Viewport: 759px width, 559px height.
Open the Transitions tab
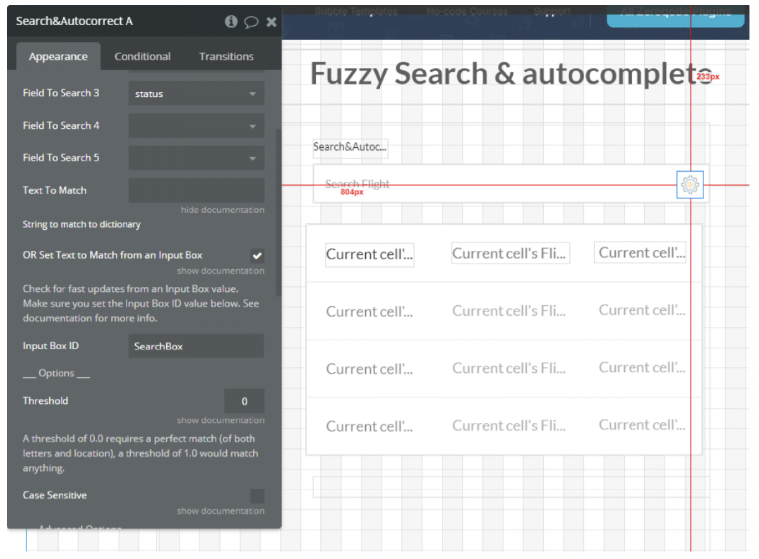point(226,57)
